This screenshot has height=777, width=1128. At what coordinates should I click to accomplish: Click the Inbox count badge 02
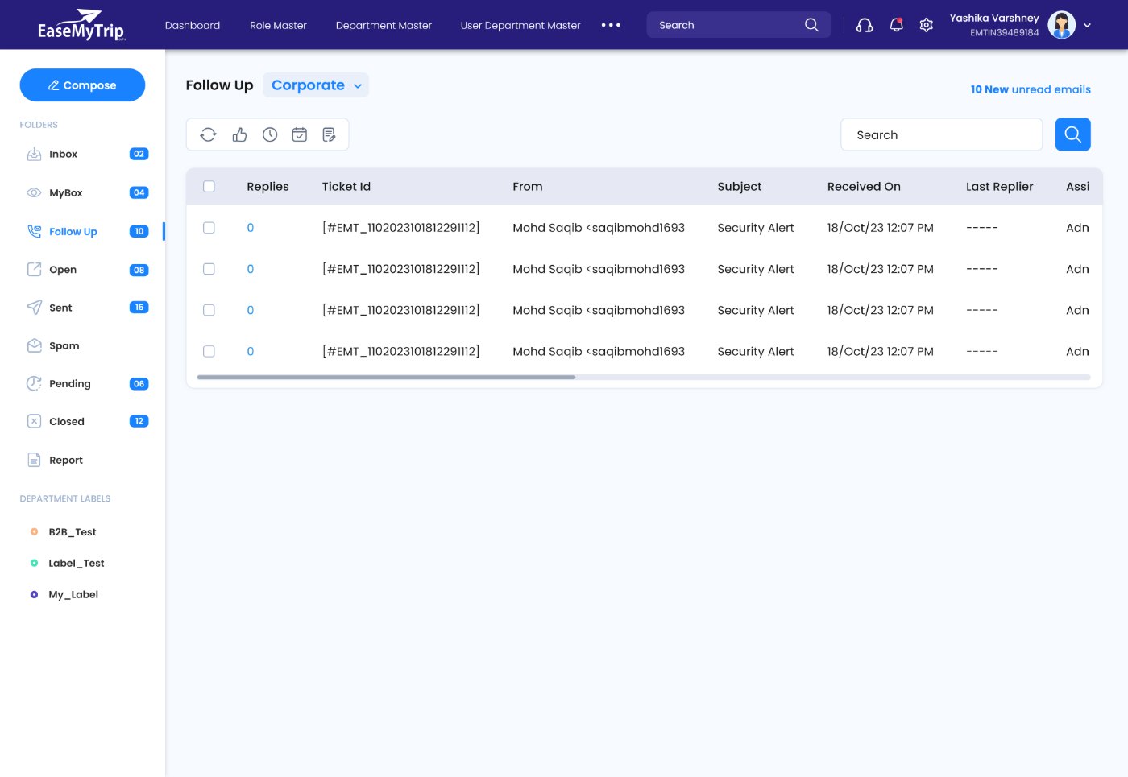pos(139,154)
